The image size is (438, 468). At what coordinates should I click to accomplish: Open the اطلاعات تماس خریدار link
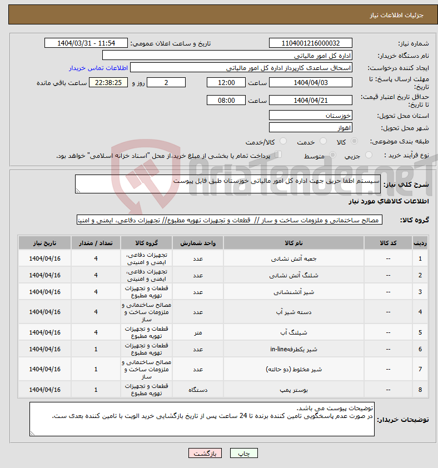click(x=98, y=68)
